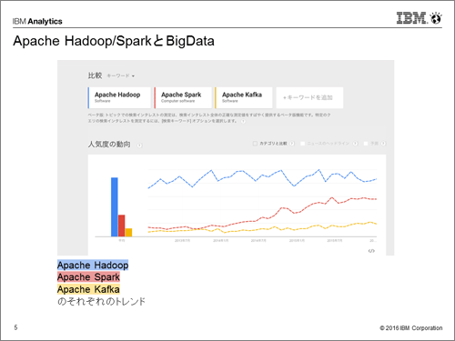
Task: Click the 人気度の動向 heading
Action: point(109,144)
